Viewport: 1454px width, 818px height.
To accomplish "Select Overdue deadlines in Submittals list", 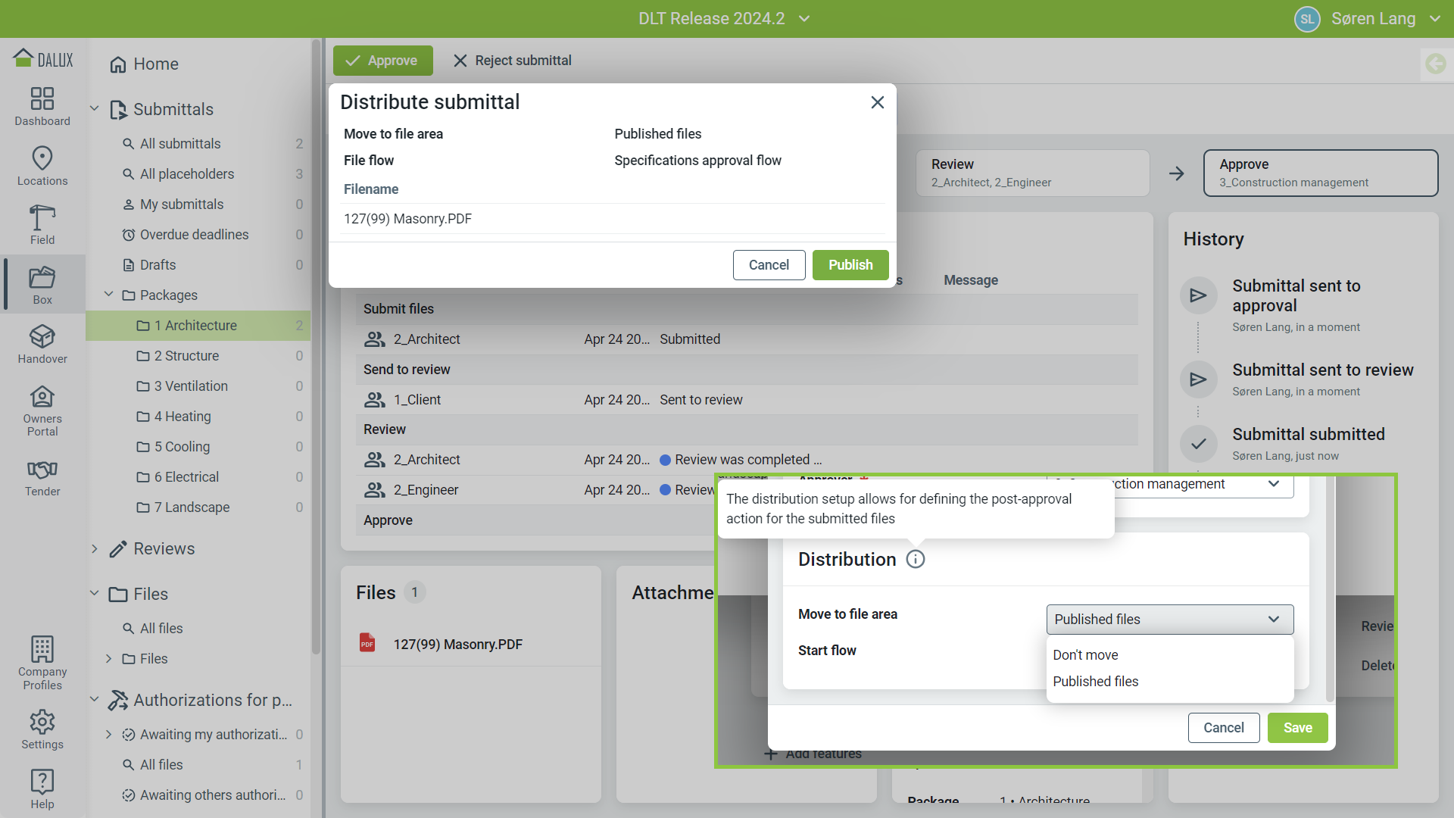I will (x=194, y=235).
